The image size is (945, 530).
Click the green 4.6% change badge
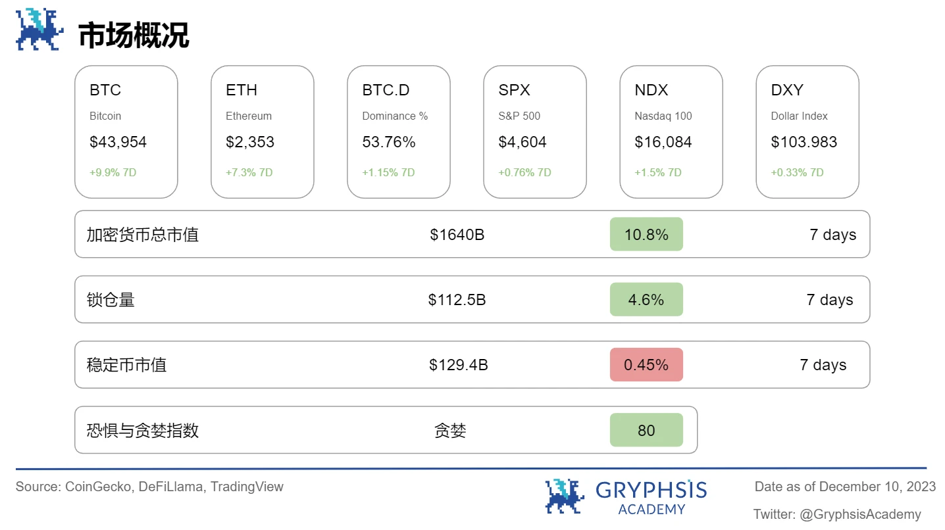tap(646, 299)
